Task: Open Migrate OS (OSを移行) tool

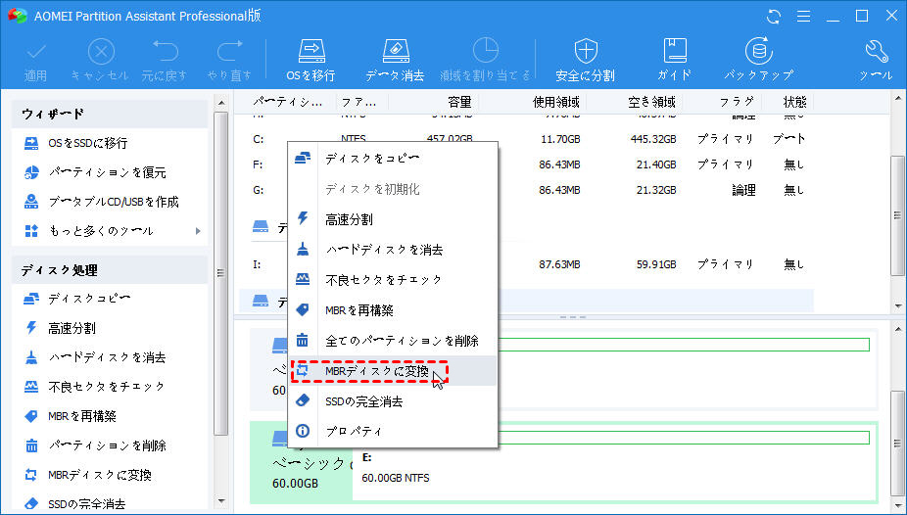Action: pos(311,61)
